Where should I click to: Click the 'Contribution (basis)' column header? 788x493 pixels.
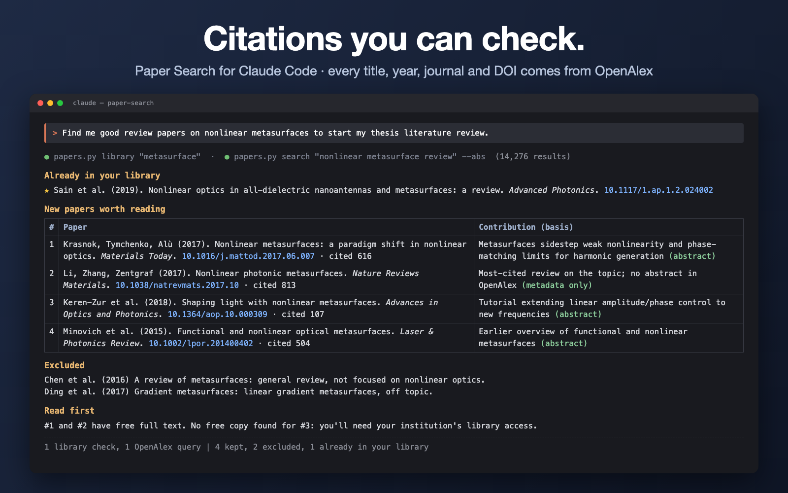(526, 227)
